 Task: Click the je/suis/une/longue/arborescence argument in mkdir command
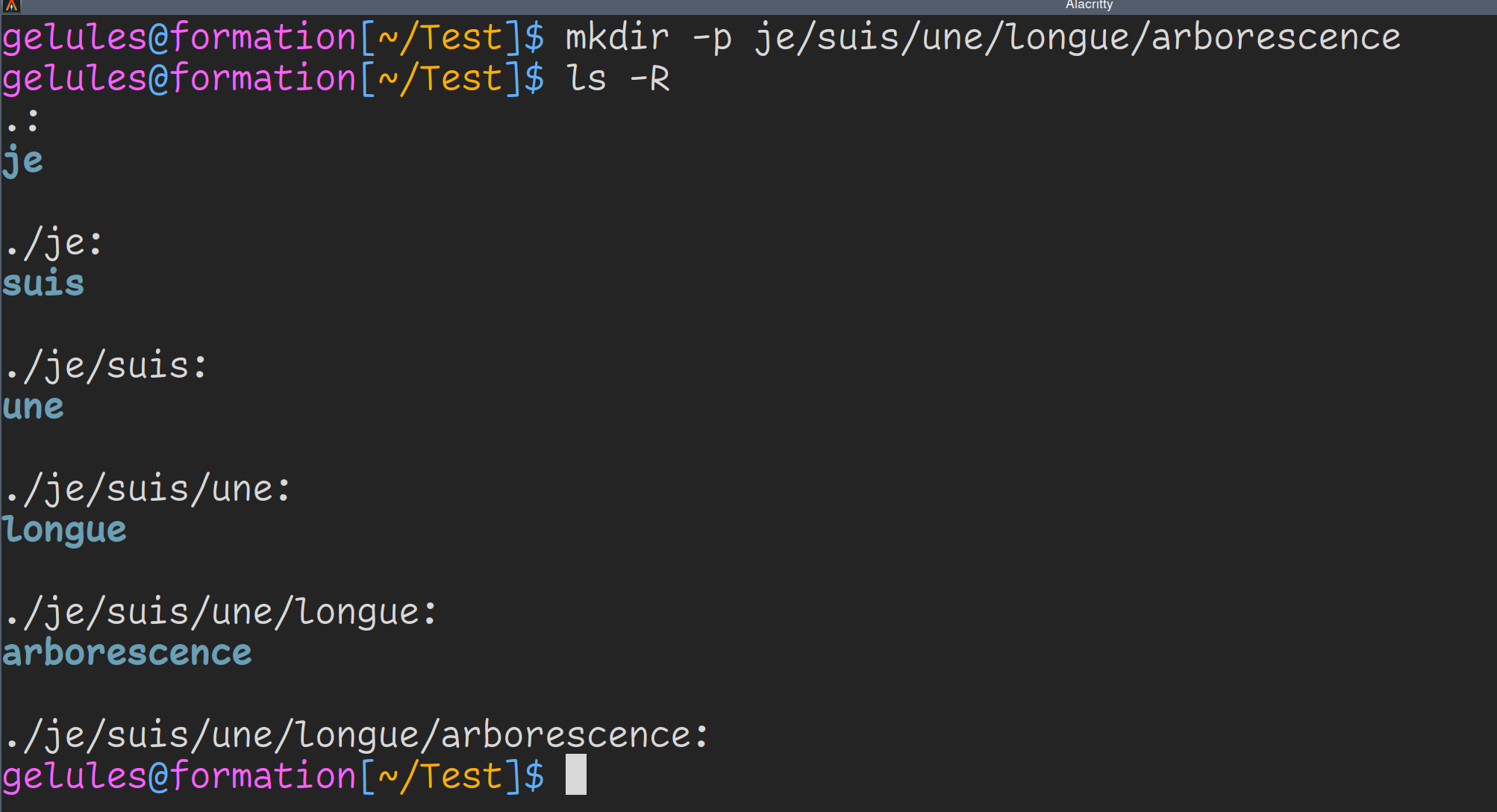(x=1078, y=38)
